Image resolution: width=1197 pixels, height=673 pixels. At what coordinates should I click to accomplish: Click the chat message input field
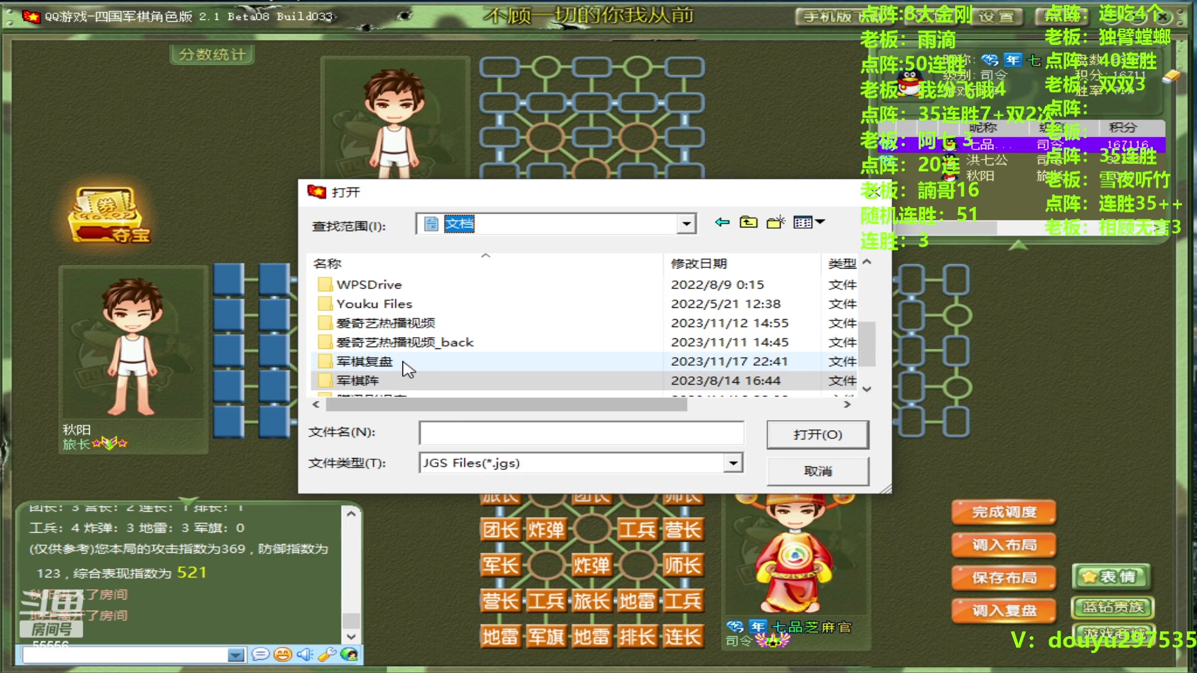[126, 655]
